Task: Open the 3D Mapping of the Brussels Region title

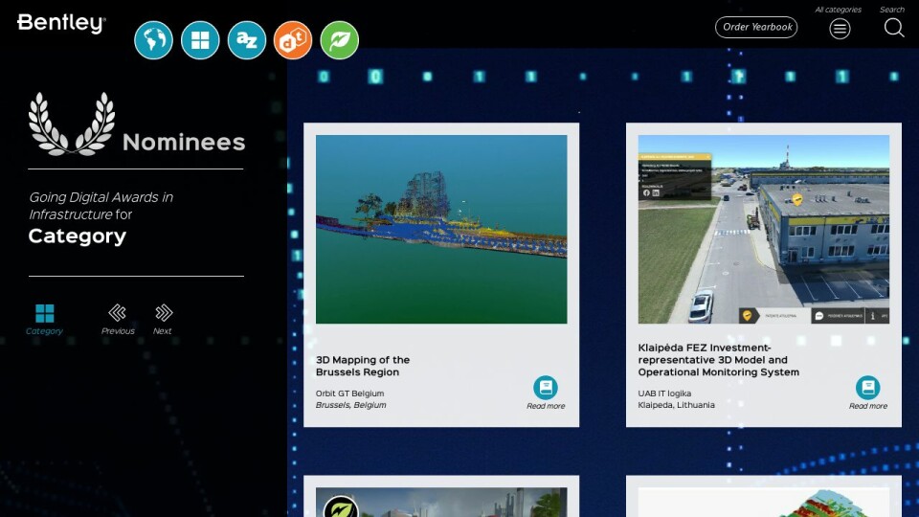Action: [x=363, y=366]
